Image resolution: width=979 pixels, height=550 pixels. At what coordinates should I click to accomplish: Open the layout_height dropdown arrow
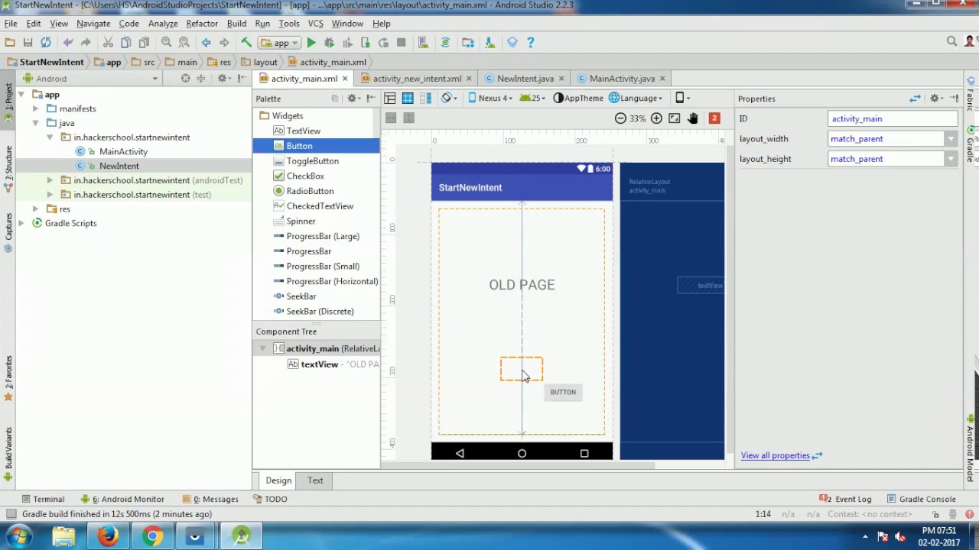(x=951, y=159)
